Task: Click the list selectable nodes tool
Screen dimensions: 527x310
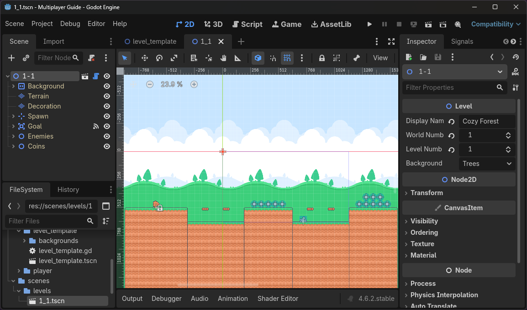Action: click(194, 58)
